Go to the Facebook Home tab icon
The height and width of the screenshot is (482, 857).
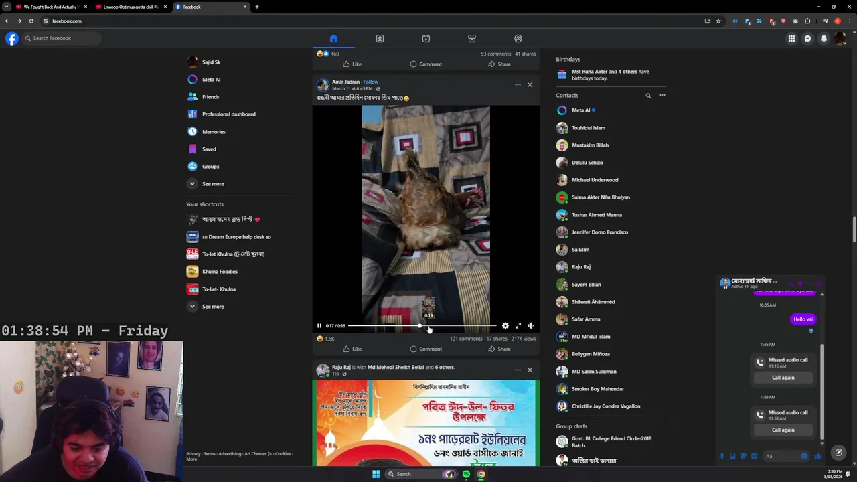click(333, 38)
